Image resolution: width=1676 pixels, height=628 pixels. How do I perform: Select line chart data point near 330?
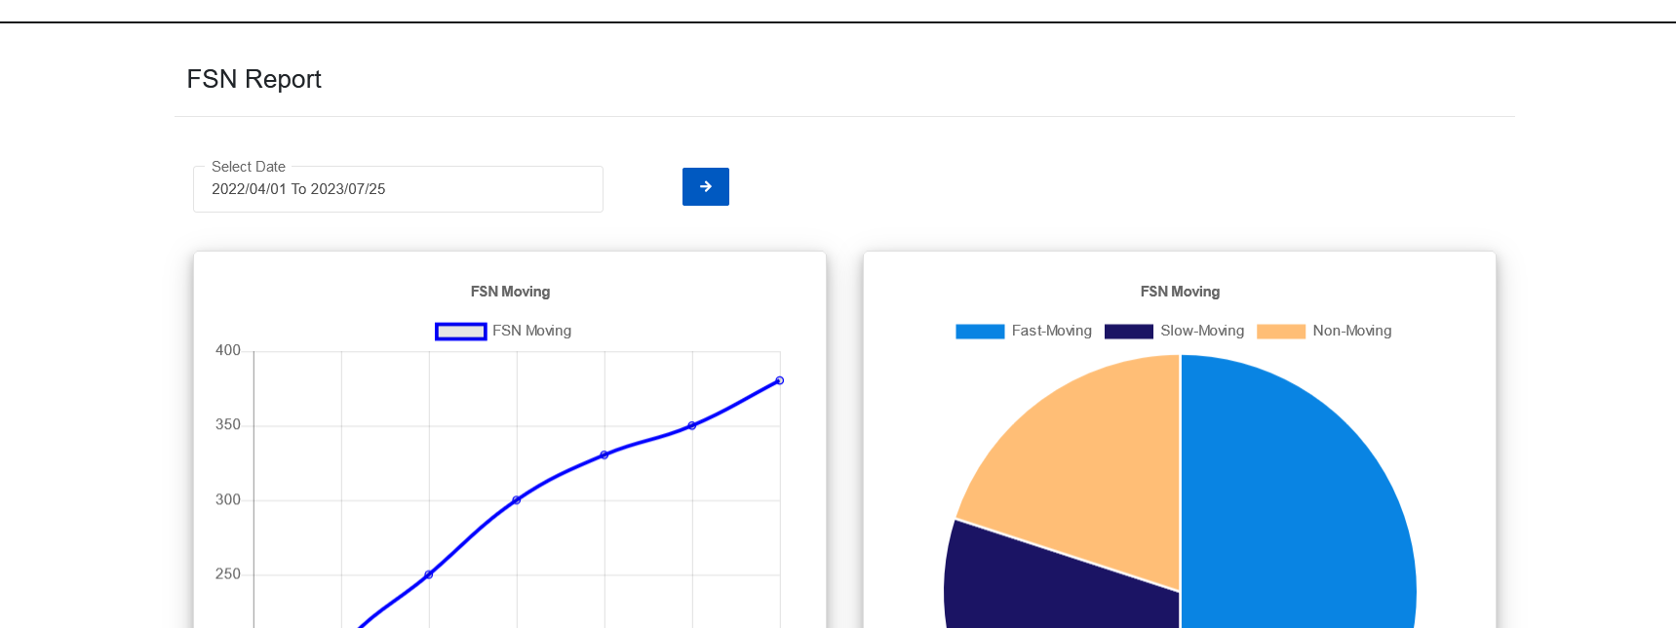[604, 454]
